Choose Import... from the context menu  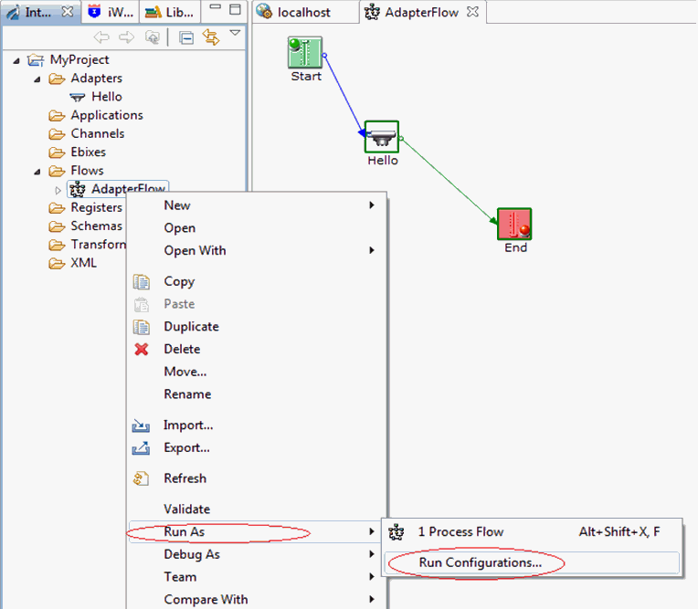(x=257, y=425)
